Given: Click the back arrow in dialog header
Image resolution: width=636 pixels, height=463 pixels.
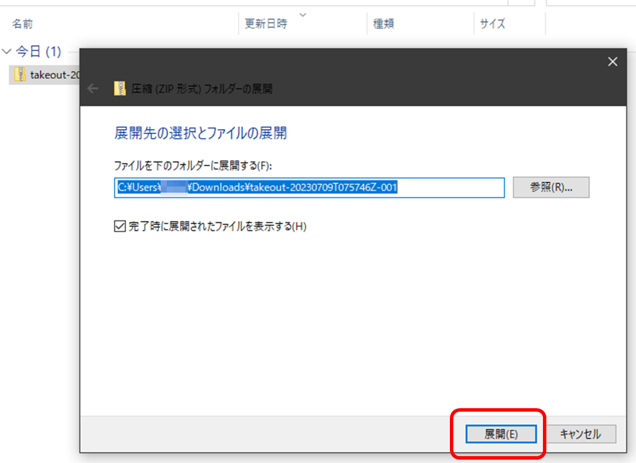Looking at the screenshot, I should [x=93, y=88].
